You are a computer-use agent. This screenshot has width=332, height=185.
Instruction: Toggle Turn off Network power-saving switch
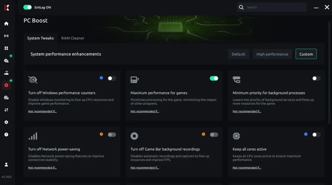[112, 135]
